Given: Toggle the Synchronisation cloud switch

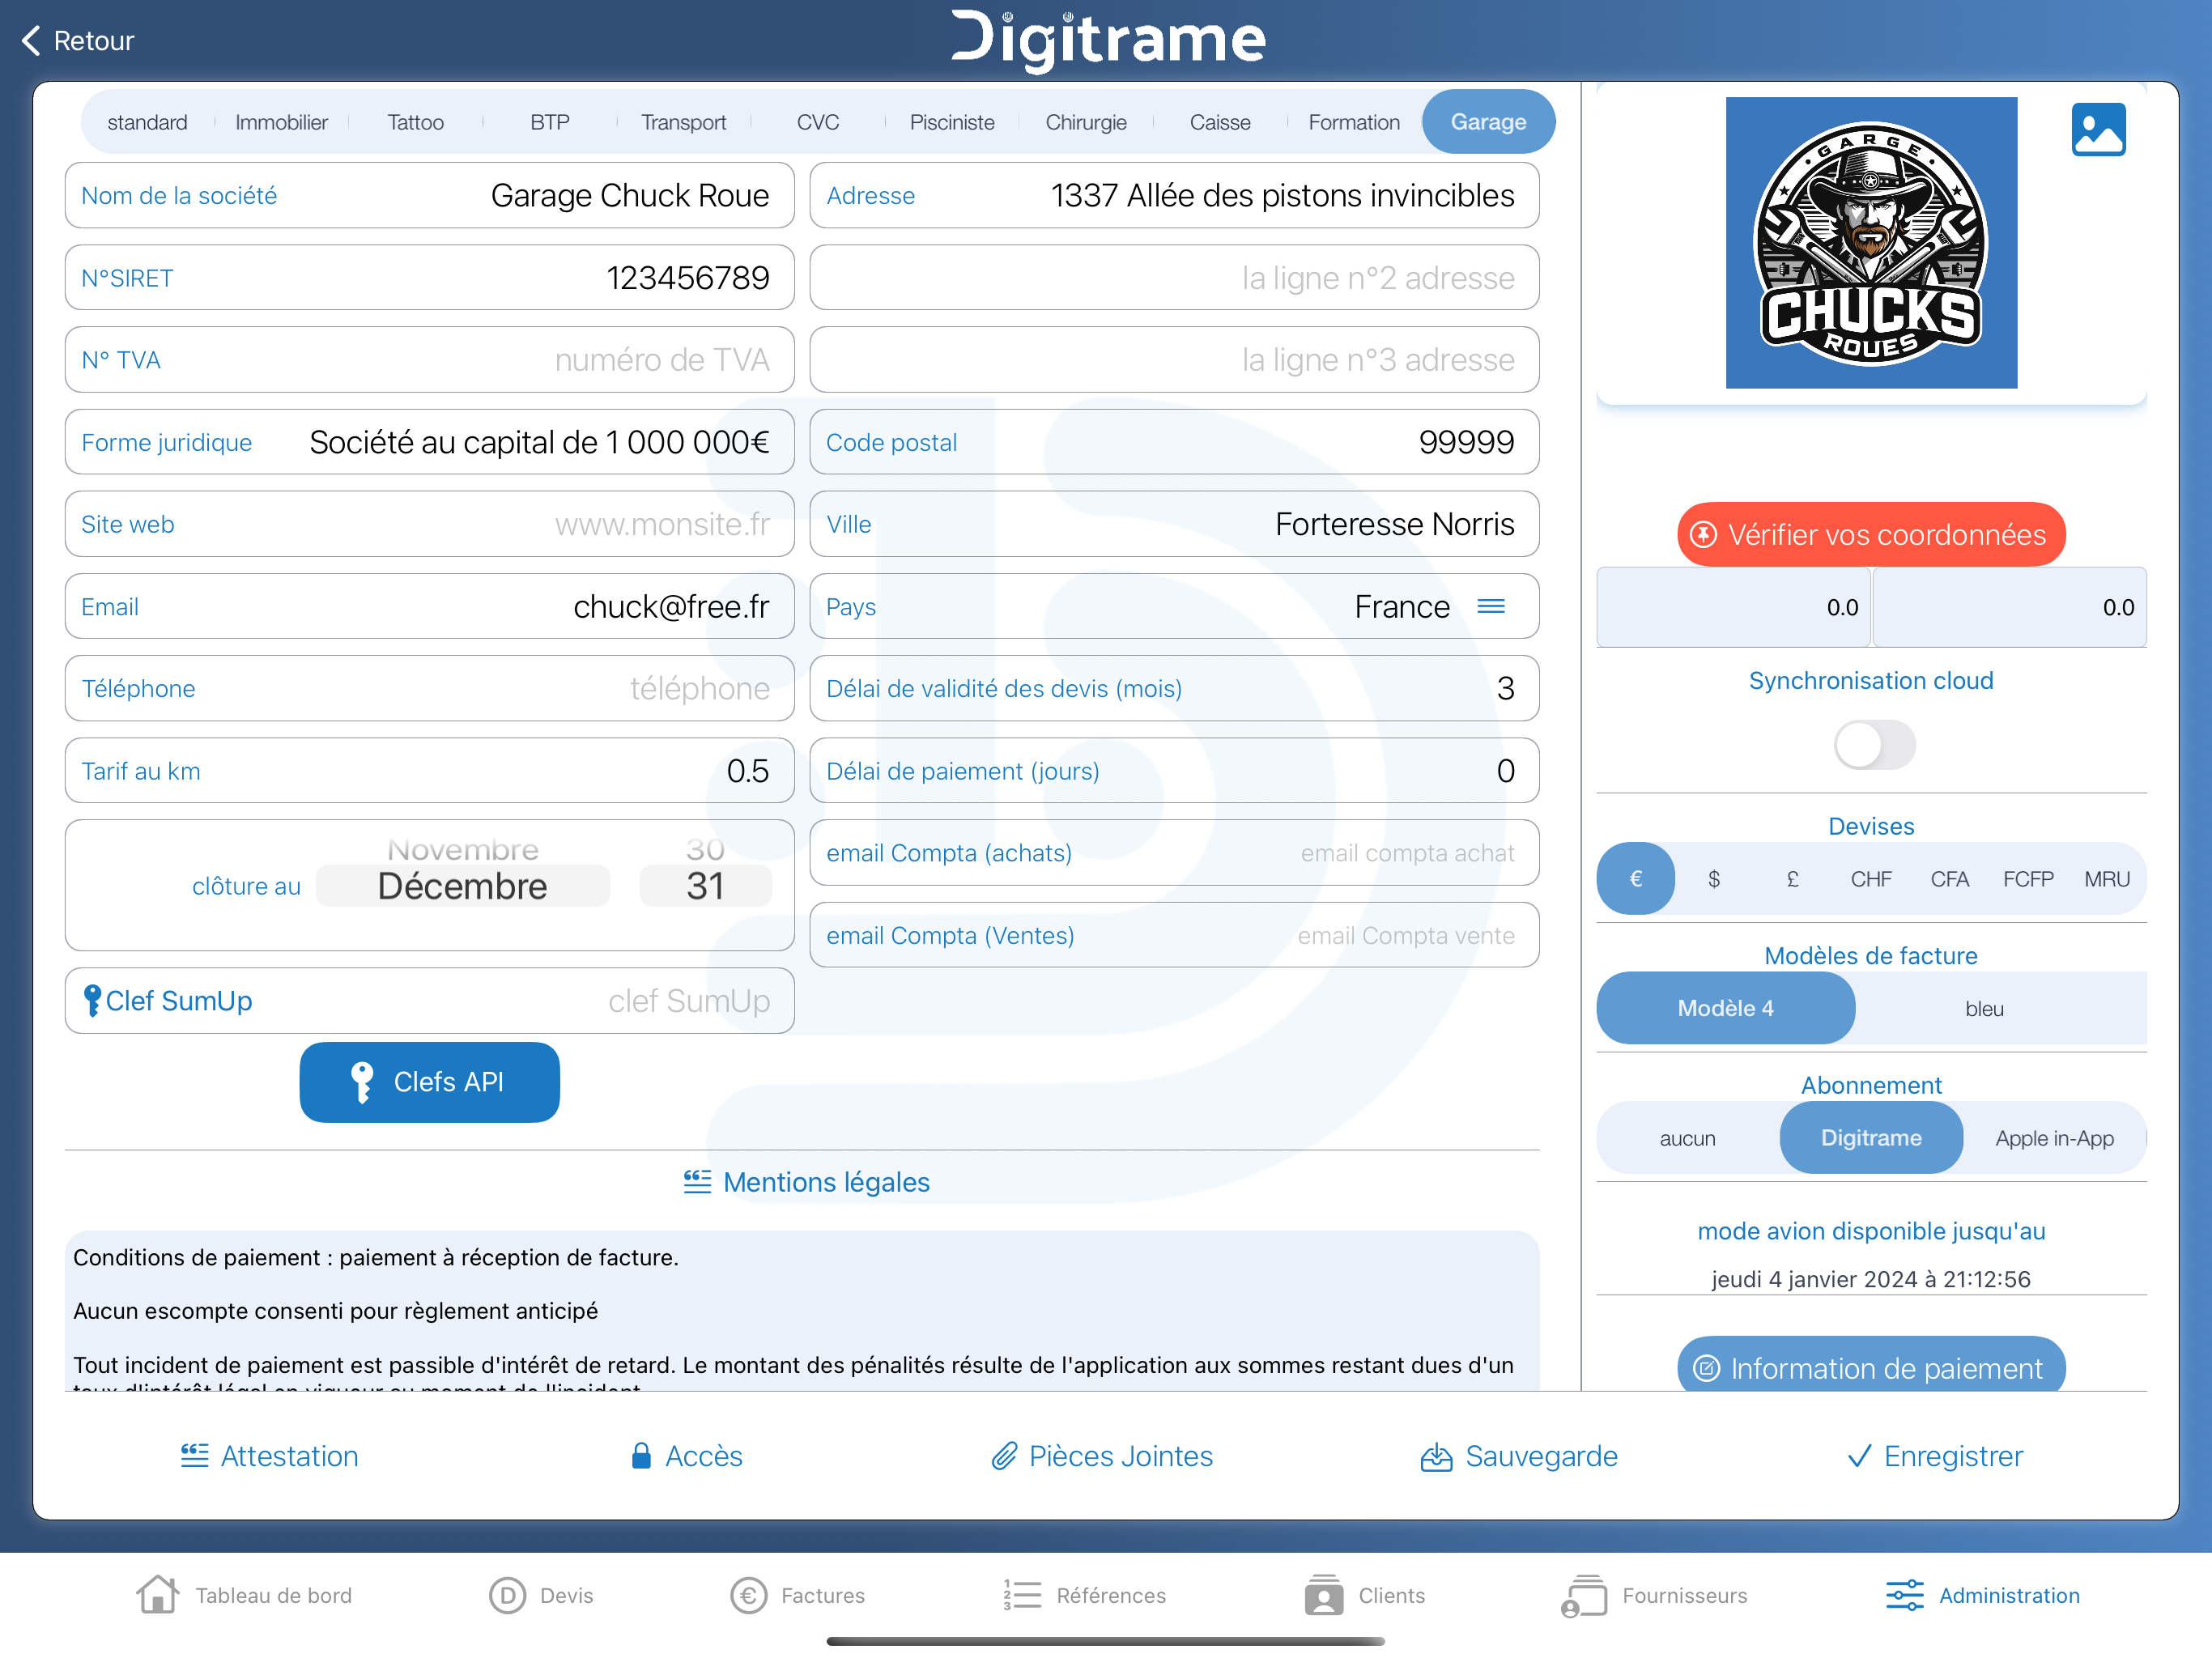Looking at the screenshot, I should (x=1874, y=745).
